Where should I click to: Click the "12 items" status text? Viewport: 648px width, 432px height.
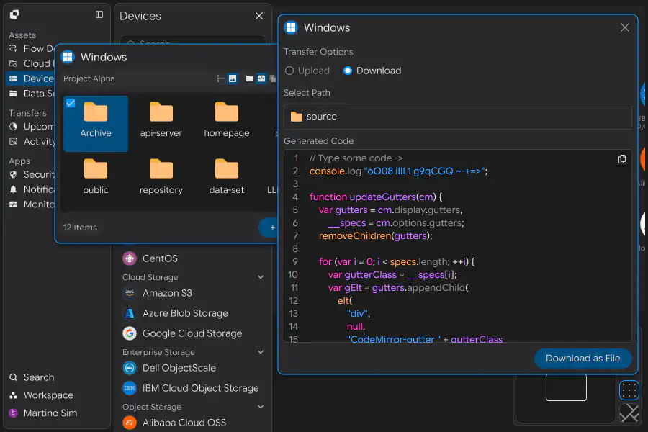[x=80, y=228]
